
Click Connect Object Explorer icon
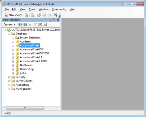[x=20, y=25]
